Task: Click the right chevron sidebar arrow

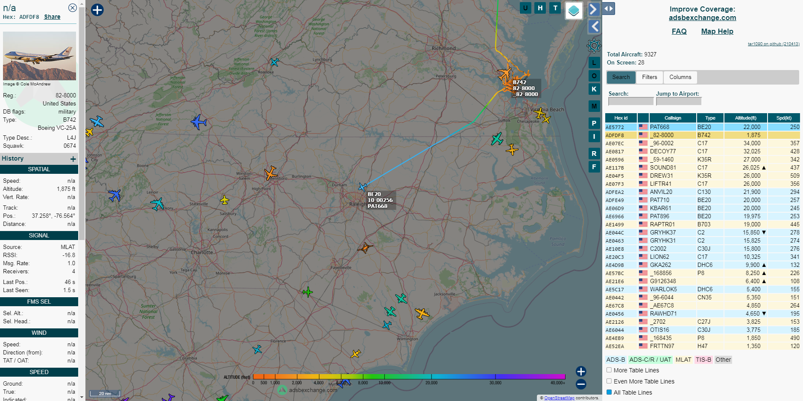Action: click(594, 9)
